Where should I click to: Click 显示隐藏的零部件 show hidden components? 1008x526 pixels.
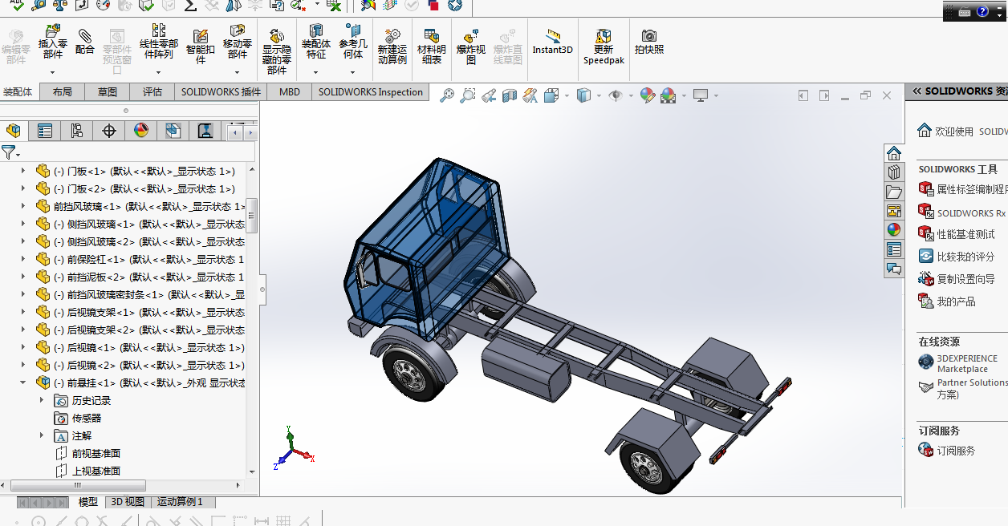(x=277, y=51)
